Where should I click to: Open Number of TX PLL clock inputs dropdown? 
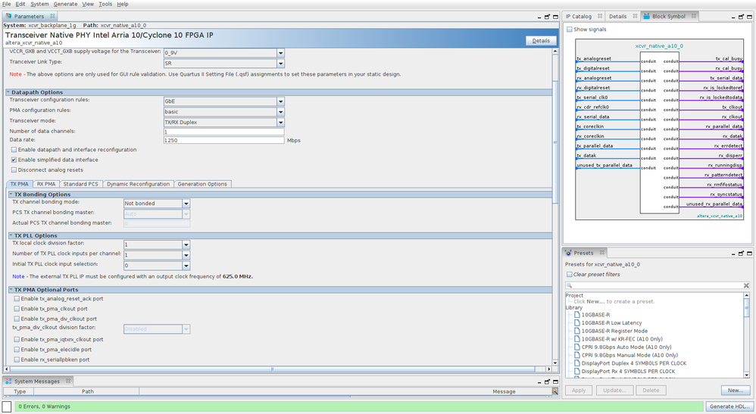pyautogui.click(x=186, y=255)
